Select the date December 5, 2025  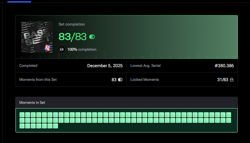click(105, 66)
